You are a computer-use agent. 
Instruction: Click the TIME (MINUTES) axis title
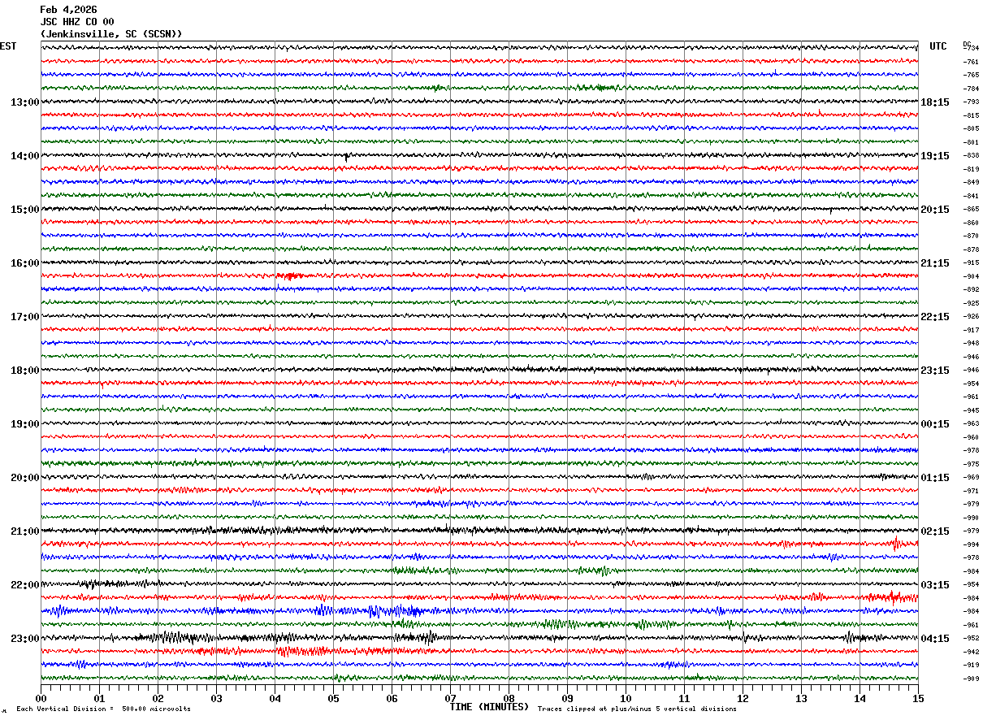[489, 707]
